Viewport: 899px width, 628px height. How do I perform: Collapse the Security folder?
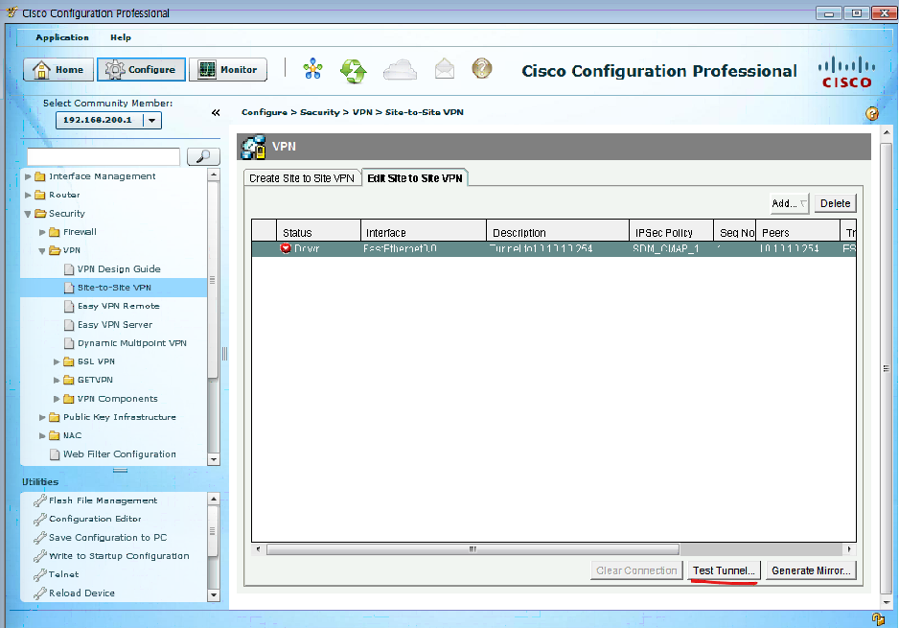[28, 214]
